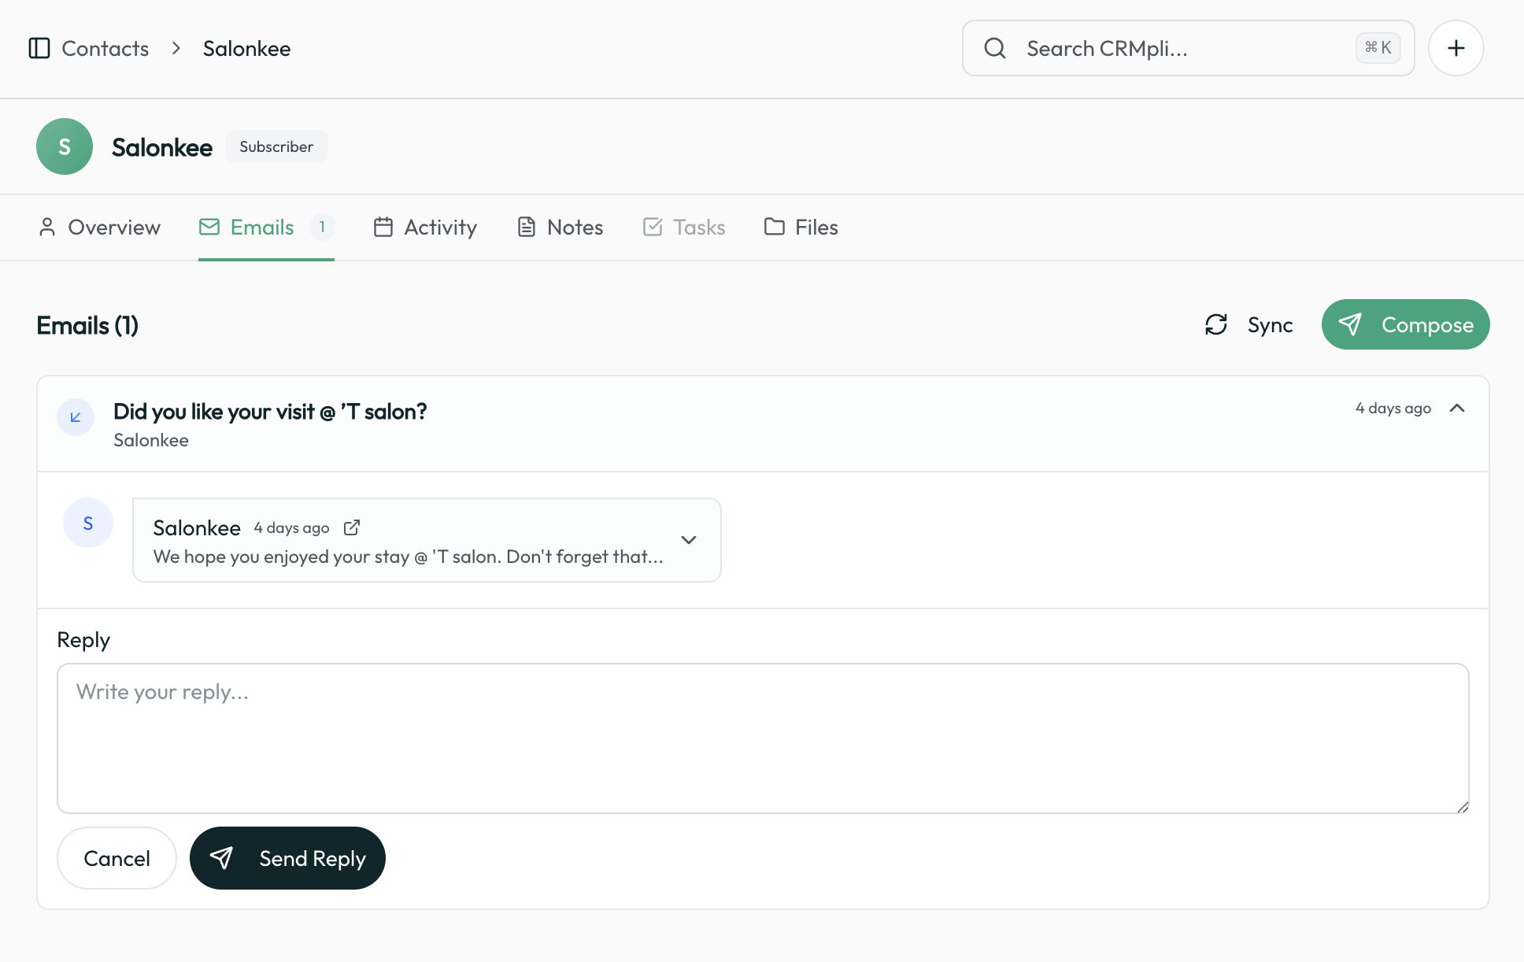Navigate to Contacts breadcrumb

pyautogui.click(x=105, y=48)
